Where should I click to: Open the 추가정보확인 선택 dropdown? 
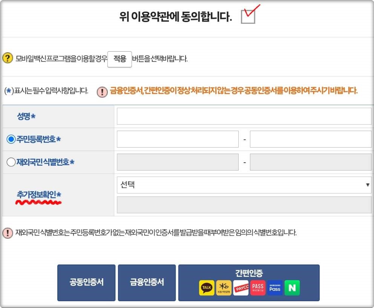(244, 185)
